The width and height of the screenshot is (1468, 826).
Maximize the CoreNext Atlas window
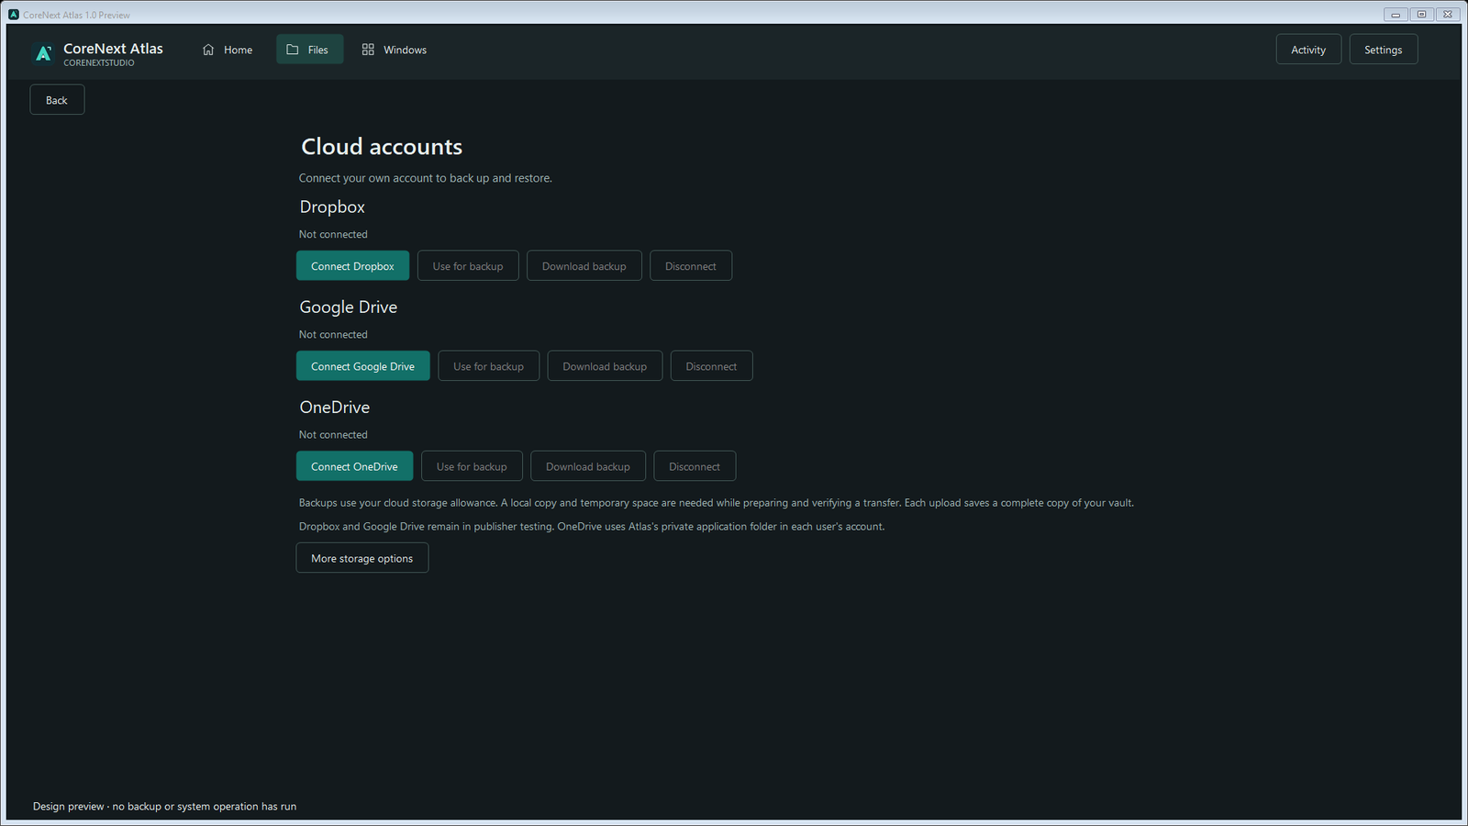tap(1421, 15)
